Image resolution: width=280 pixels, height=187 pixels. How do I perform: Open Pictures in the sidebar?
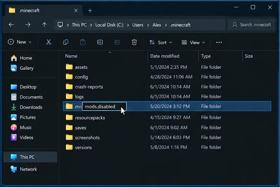pyautogui.click(x=23, y=117)
